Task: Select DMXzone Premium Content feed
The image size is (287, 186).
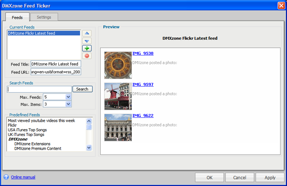Action: click(x=38, y=148)
